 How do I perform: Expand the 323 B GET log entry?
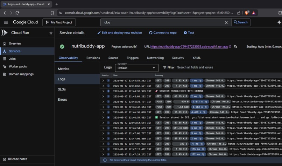(103, 144)
